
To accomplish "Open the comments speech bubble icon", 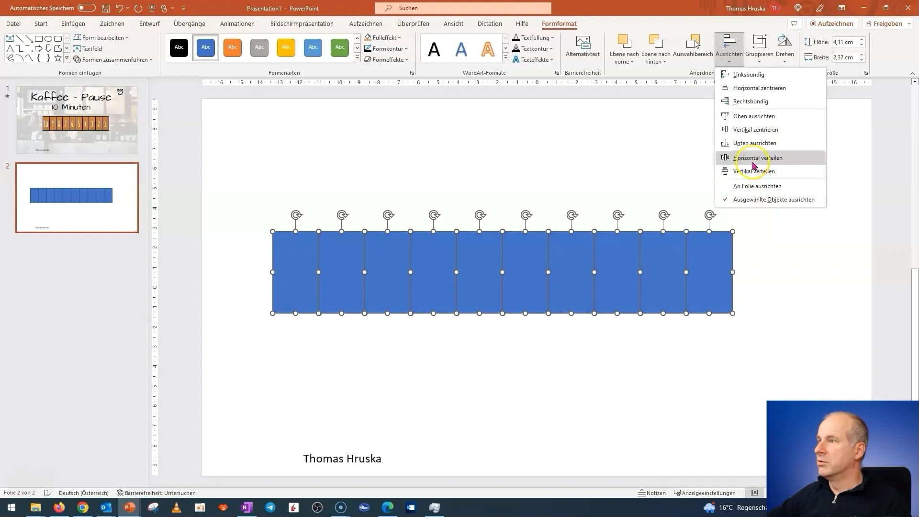I will [794, 23].
